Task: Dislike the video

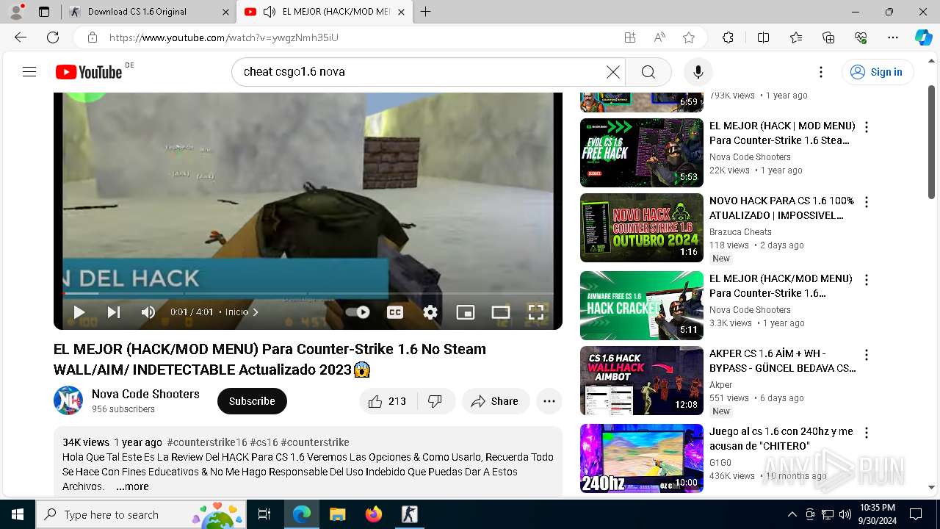Action: 435,401
